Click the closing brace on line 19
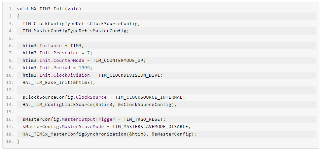The width and height of the screenshot is (322, 151). pyautogui.click(x=18, y=141)
